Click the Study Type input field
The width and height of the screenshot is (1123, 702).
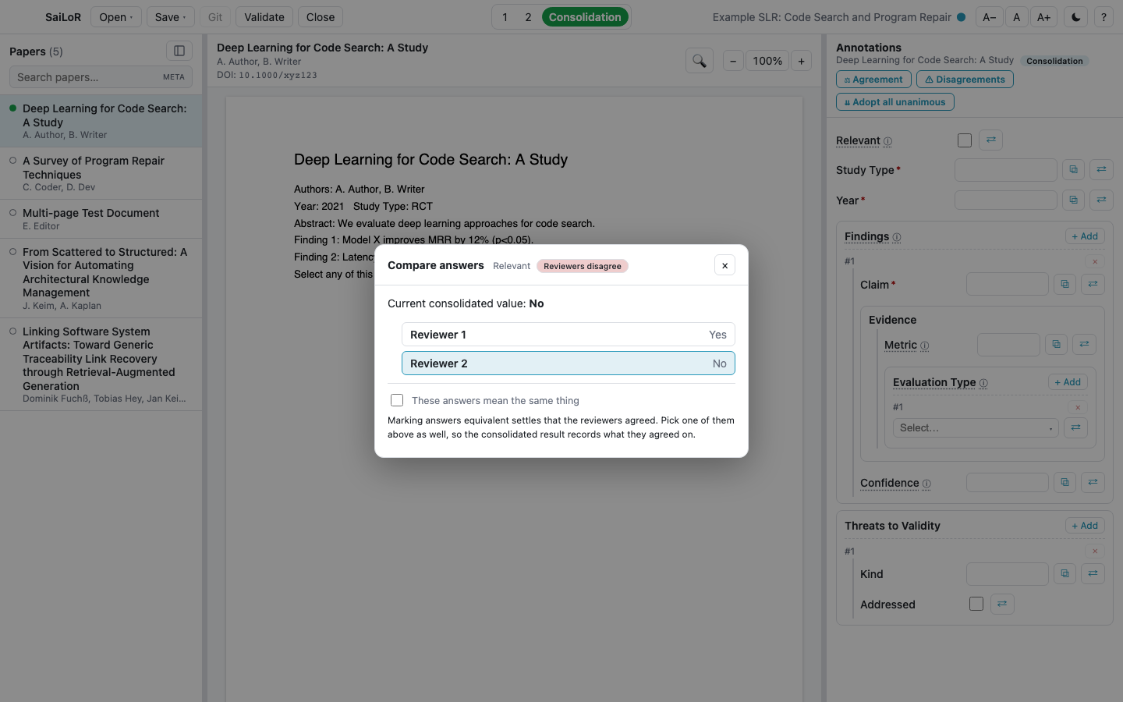[1006, 169]
